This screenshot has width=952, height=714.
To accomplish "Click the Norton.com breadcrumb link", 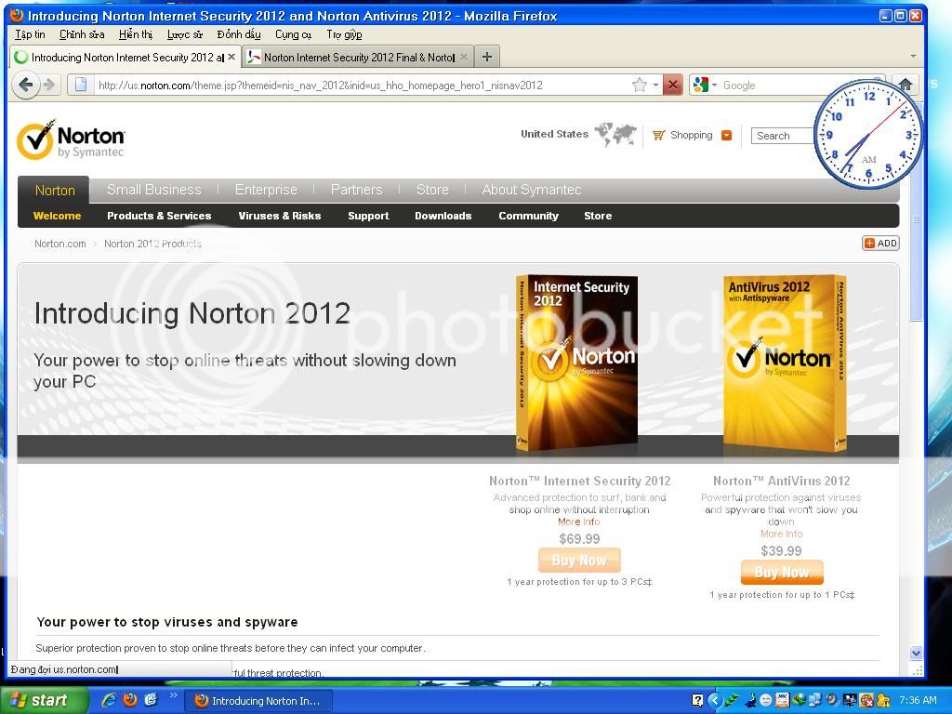I will tap(60, 244).
